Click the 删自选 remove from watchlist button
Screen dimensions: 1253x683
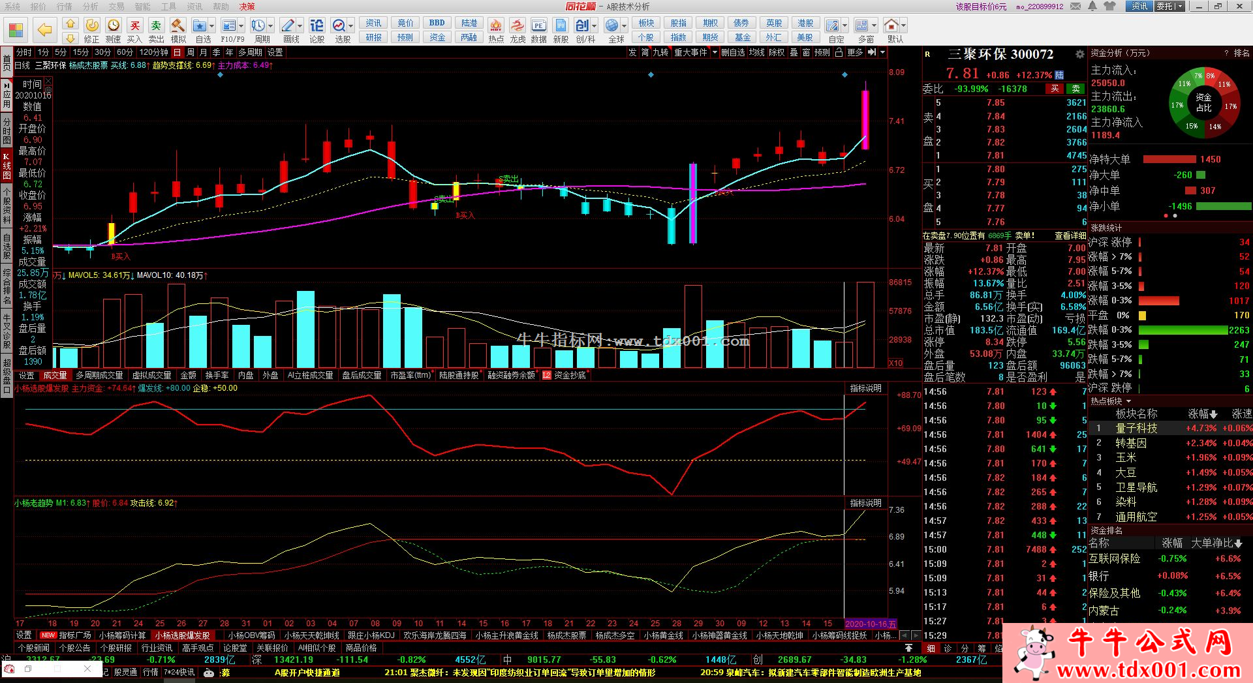tap(733, 52)
